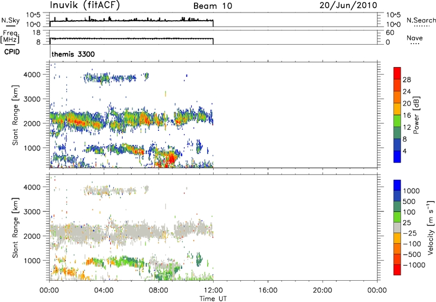Click the 'Power [dB]' colorbar title

coord(416,115)
